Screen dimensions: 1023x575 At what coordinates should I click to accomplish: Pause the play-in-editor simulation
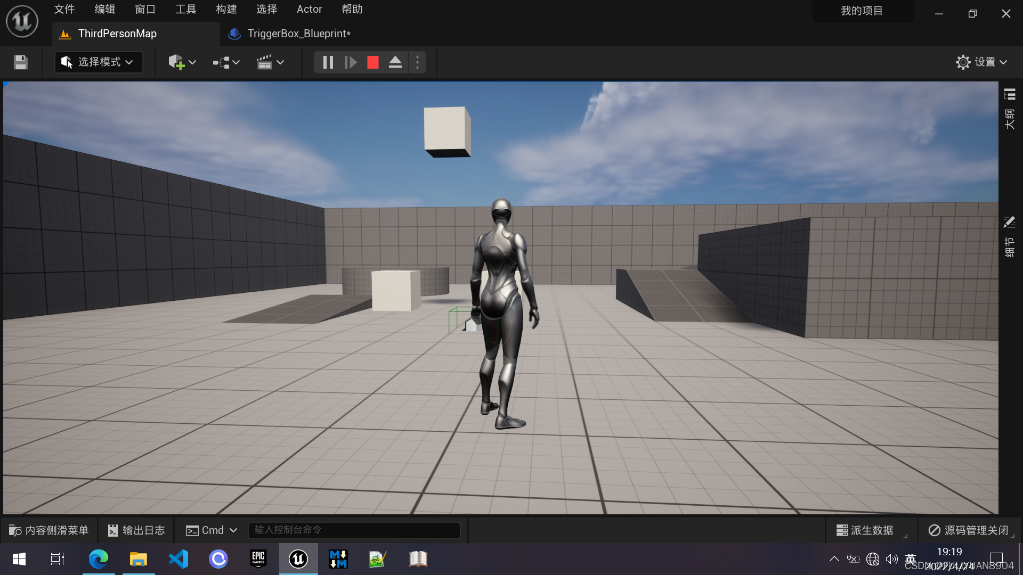[x=328, y=62]
